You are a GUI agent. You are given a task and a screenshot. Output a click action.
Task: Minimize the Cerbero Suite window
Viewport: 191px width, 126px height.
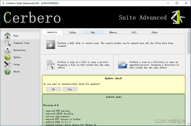(x=168, y=3)
